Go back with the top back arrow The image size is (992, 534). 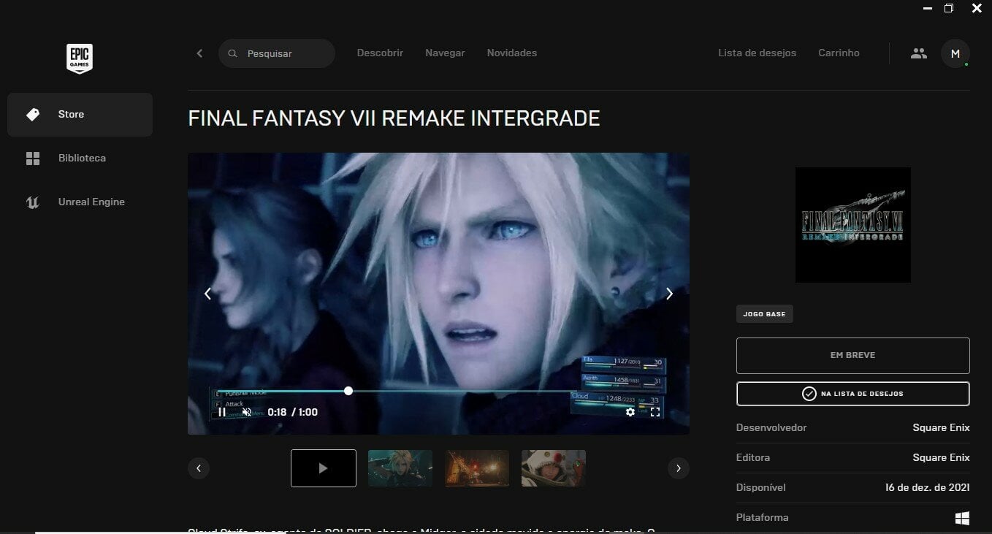click(199, 53)
